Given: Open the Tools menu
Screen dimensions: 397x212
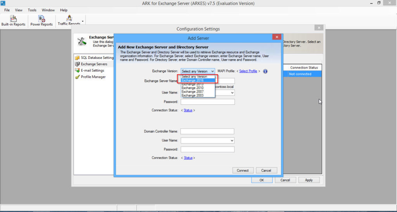Looking at the screenshot, I should pyautogui.click(x=32, y=10).
